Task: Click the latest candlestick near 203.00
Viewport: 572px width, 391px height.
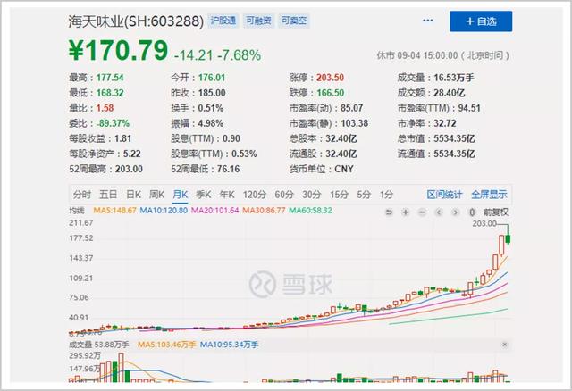Action: (507, 238)
